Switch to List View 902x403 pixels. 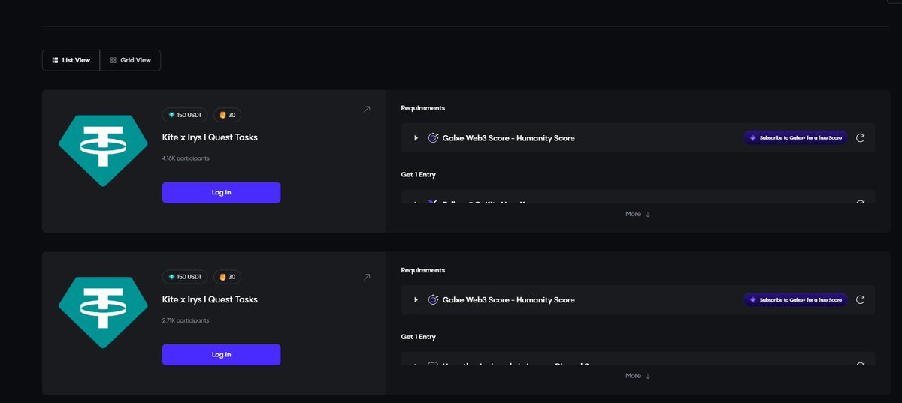pos(71,60)
